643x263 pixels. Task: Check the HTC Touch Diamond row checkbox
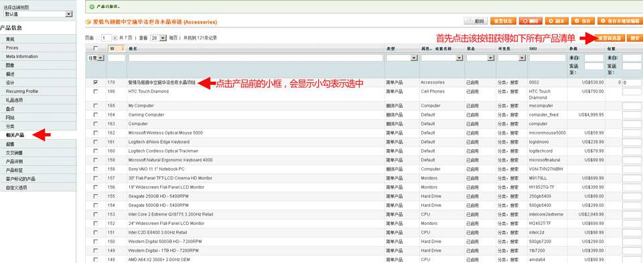(x=96, y=92)
